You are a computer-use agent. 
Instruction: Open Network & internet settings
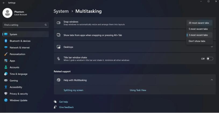pyautogui.click(x=26, y=48)
